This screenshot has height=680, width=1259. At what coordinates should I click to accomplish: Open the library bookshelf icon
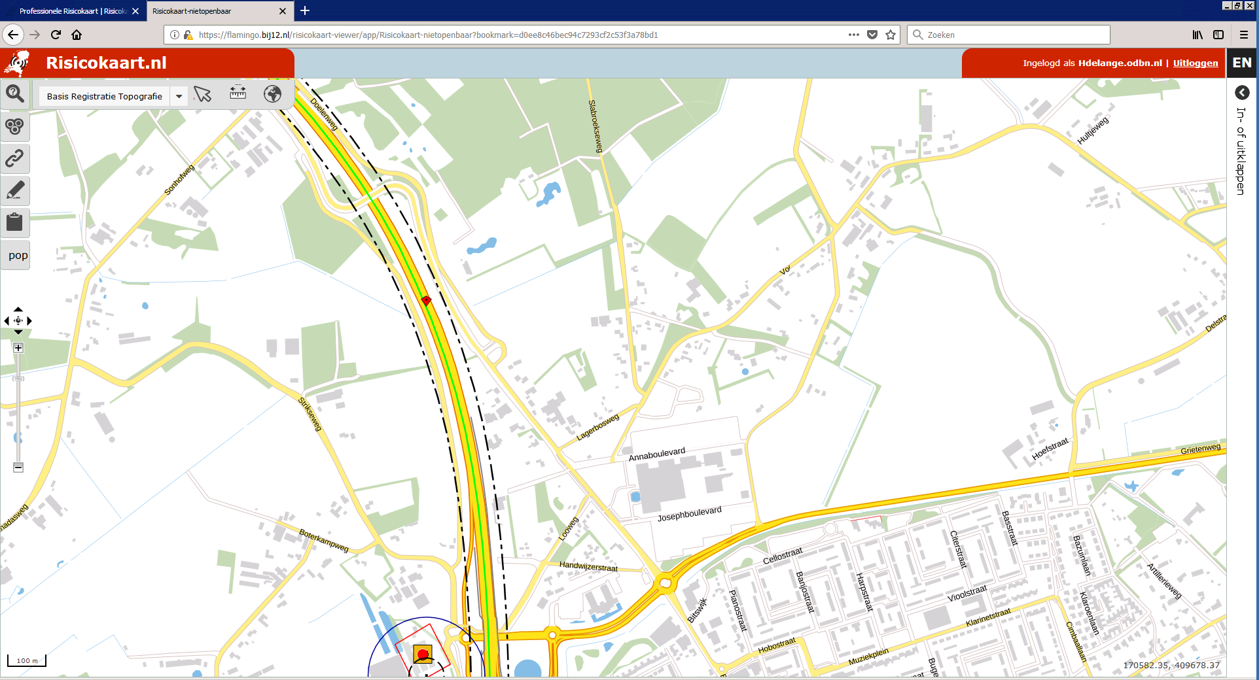tap(1197, 35)
